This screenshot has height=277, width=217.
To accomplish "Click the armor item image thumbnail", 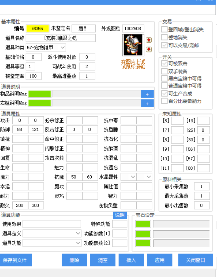I will (133, 45).
